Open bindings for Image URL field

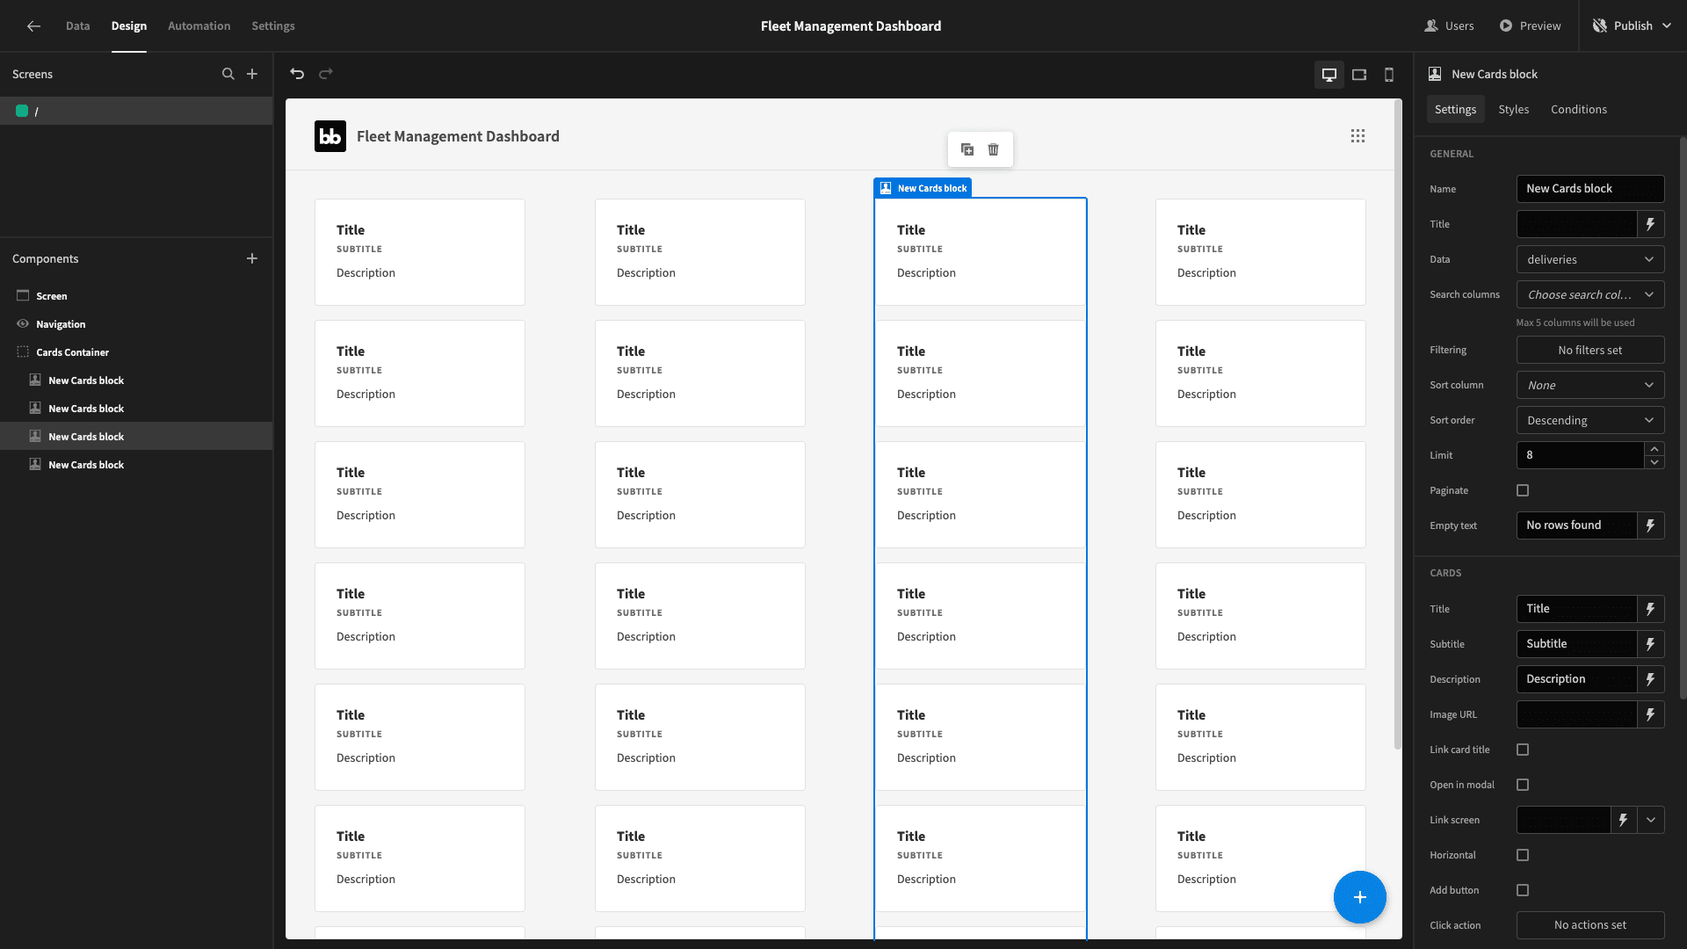(x=1651, y=714)
